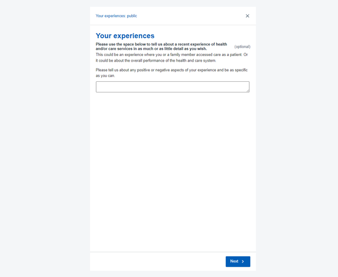Click the '(optional)' label

click(x=242, y=47)
